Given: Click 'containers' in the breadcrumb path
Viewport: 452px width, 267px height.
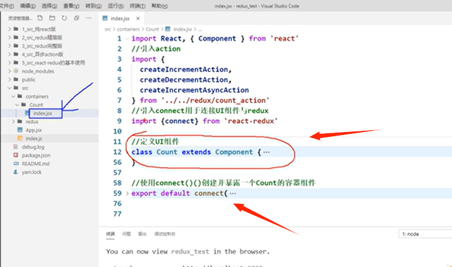Looking at the screenshot, I should click(x=128, y=29).
